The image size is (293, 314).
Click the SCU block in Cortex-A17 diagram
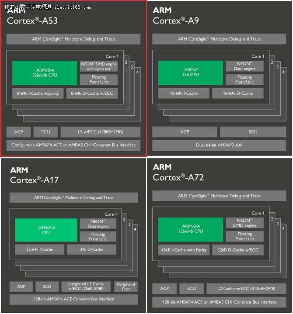[x=47, y=286]
